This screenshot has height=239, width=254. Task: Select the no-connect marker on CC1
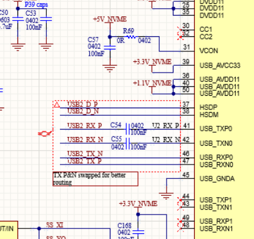(x=180, y=29)
